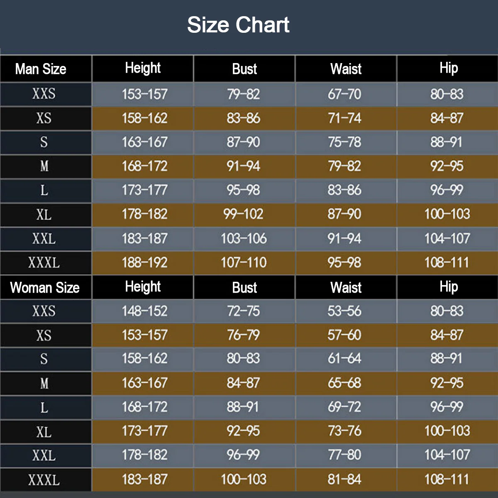Select the M size label in Woman Size table
The width and height of the screenshot is (498, 498).
pyautogui.click(x=44, y=383)
